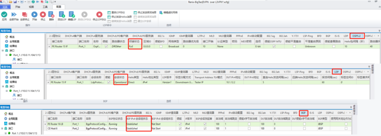Click the Save disk icon in quick access toolbar
The width and height of the screenshot is (381, 136).
pyautogui.click(x=15, y=2)
